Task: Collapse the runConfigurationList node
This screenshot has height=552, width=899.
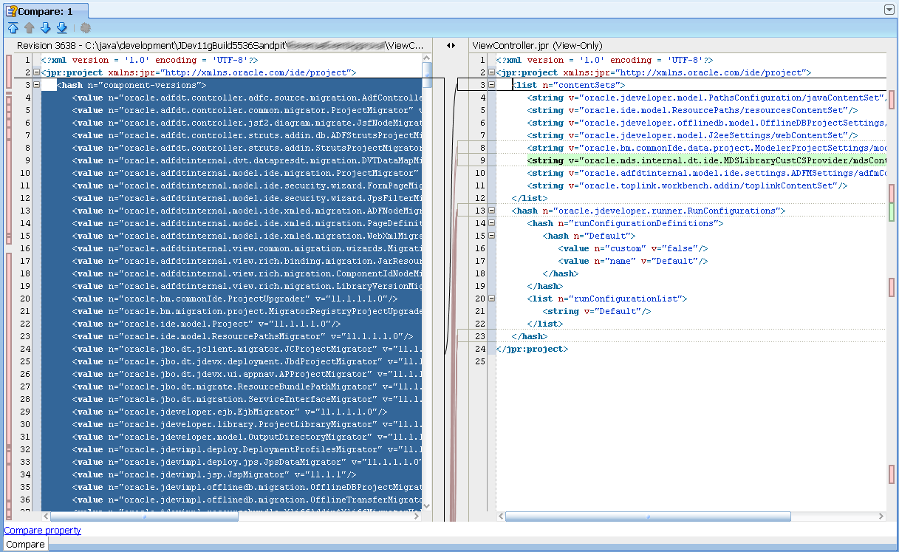Action: point(491,299)
